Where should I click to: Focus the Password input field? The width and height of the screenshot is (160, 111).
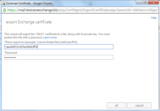click(x=59, y=57)
